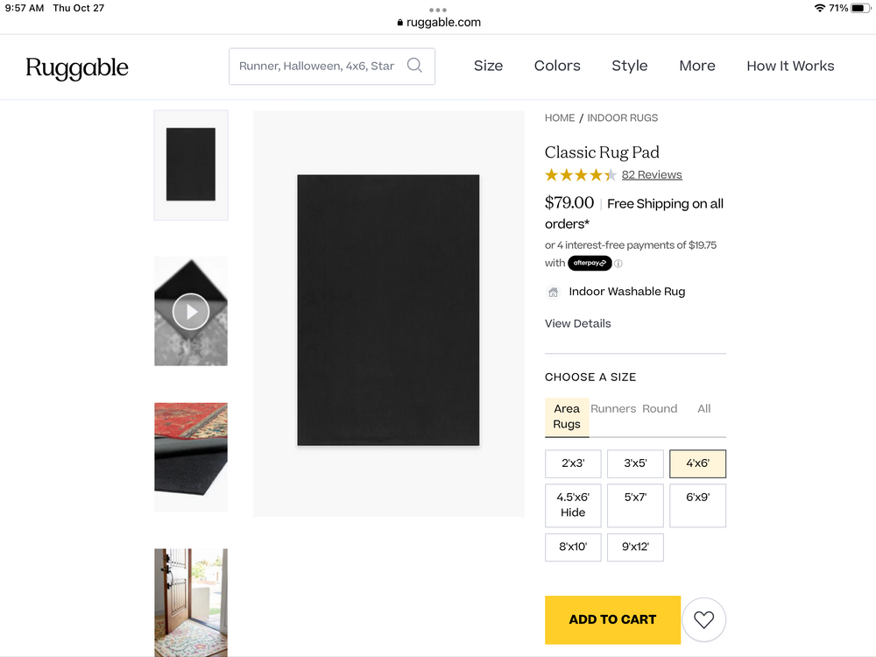The height and width of the screenshot is (657, 876).
Task: Click the ADD TO CART button
Action: [613, 619]
